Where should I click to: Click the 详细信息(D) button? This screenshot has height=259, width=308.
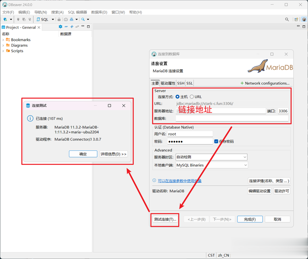tap(114, 154)
